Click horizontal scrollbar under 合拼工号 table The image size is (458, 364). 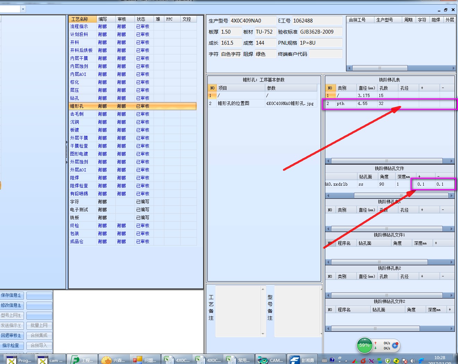point(380,68)
